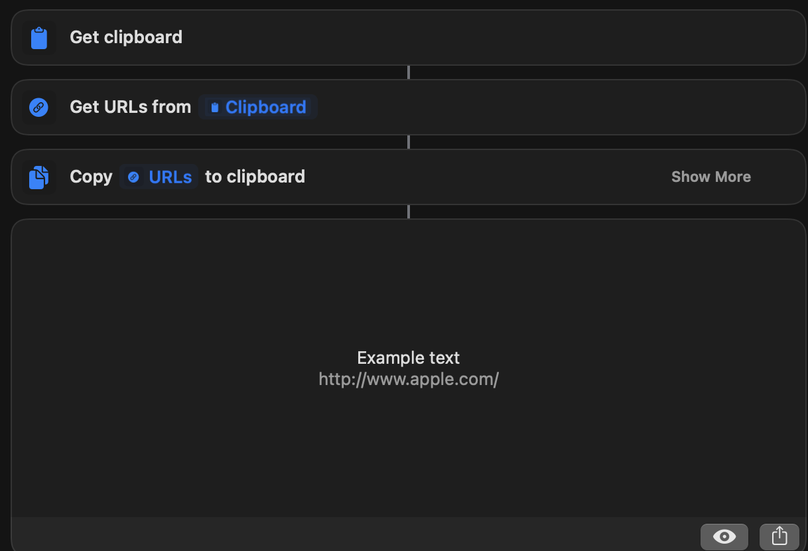Click the http://www.apple.com/ result link

pyautogui.click(x=408, y=379)
